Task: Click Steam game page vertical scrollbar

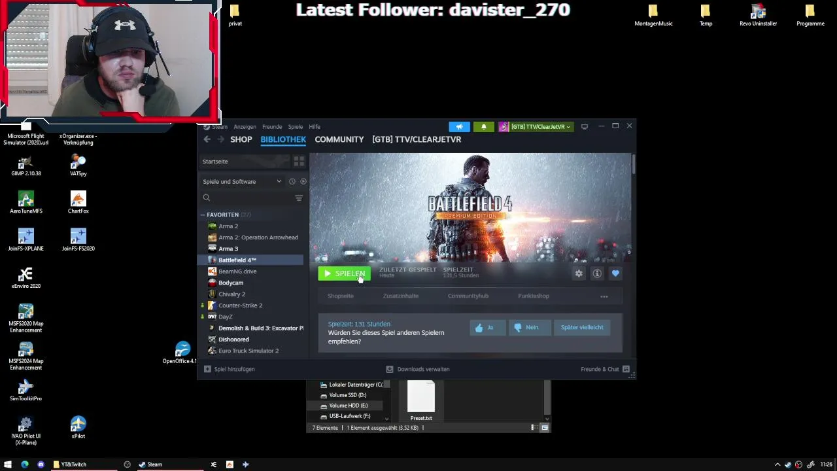Action: pos(633,165)
